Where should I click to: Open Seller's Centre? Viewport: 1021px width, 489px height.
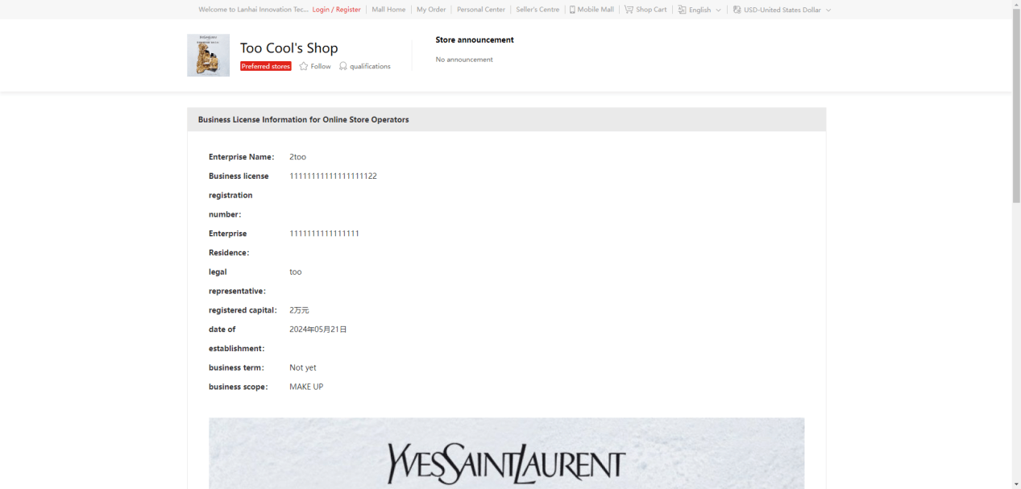537,10
